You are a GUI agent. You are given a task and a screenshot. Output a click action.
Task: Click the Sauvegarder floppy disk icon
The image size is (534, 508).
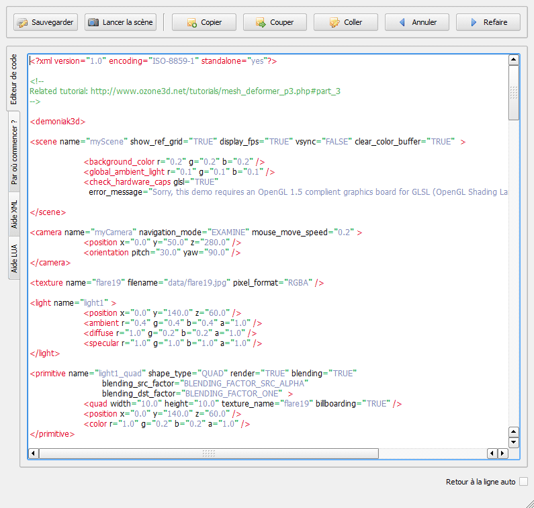[22, 22]
